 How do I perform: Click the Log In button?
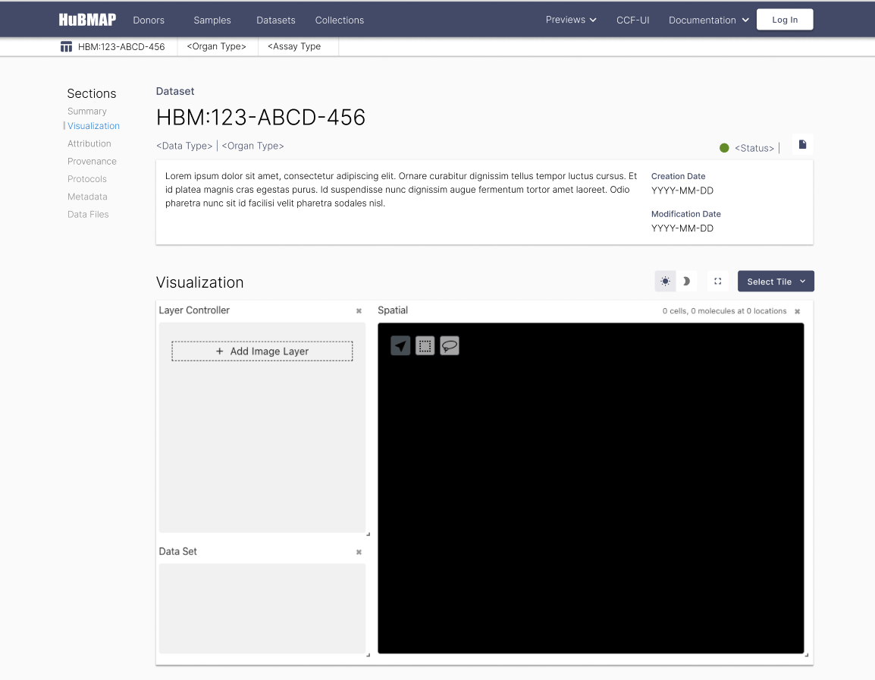pos(785,19)
